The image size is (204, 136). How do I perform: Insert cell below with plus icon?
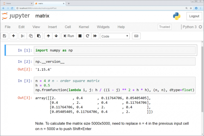point(14,36)
